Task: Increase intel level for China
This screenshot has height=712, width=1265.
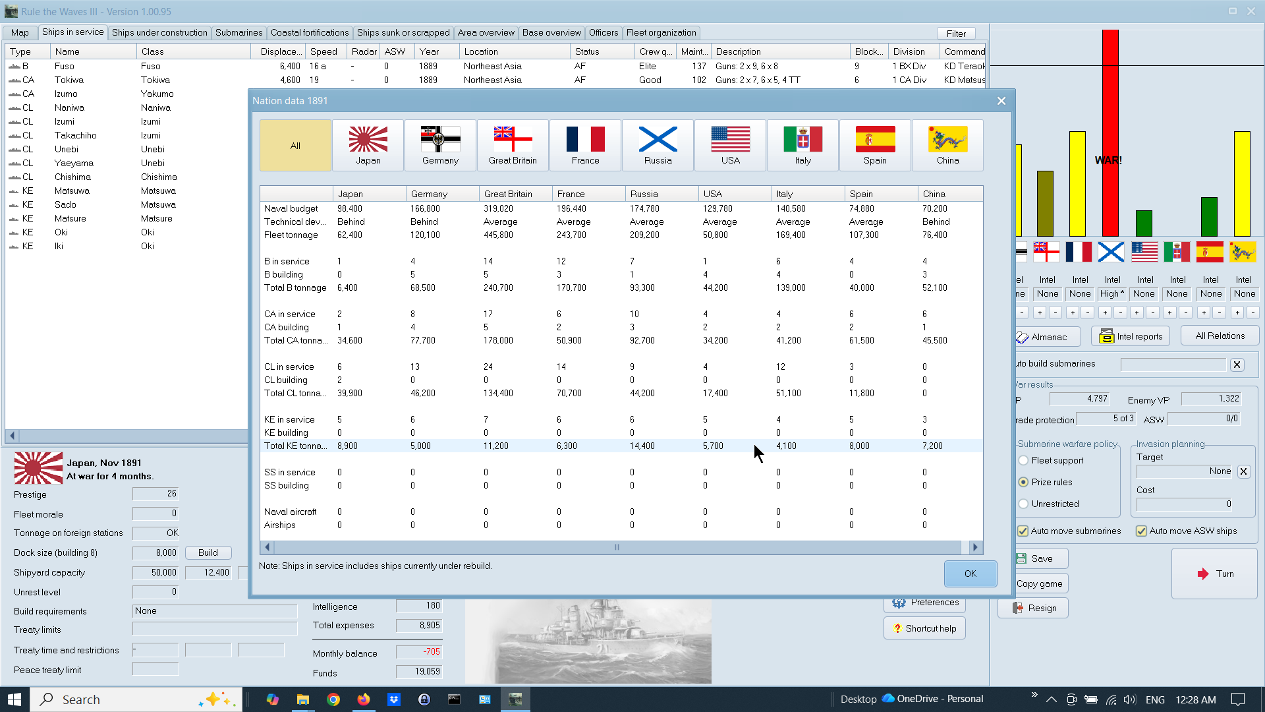Action: coord(1237,312)
